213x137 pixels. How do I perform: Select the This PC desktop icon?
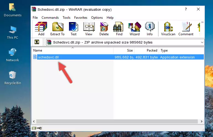click(12, 33)
